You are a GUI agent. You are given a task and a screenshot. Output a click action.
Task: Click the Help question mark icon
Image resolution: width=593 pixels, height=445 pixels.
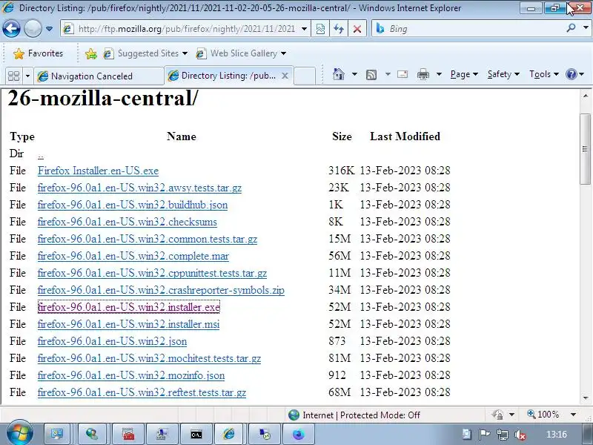click(x=571, y=74)
